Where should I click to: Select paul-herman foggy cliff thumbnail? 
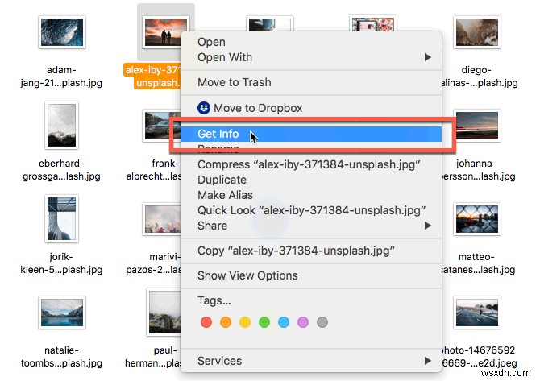(x=164, y=313)
